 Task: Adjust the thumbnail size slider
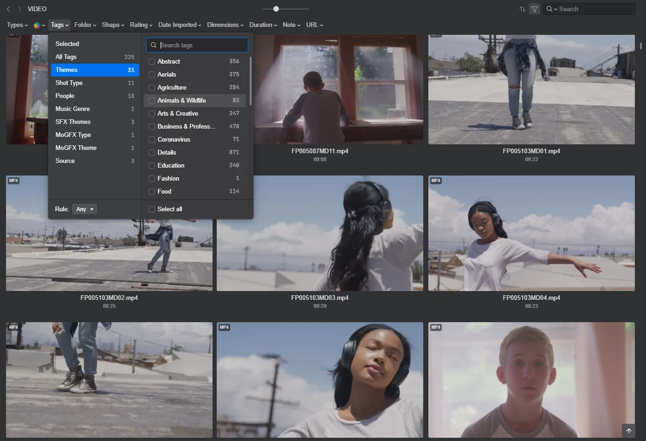coord(276,9)
